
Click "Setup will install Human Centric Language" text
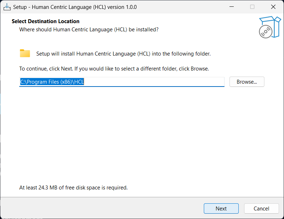(x=123, y=54)
